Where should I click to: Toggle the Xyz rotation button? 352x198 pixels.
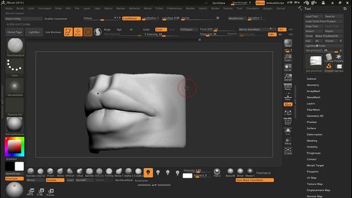coord(288,105)
